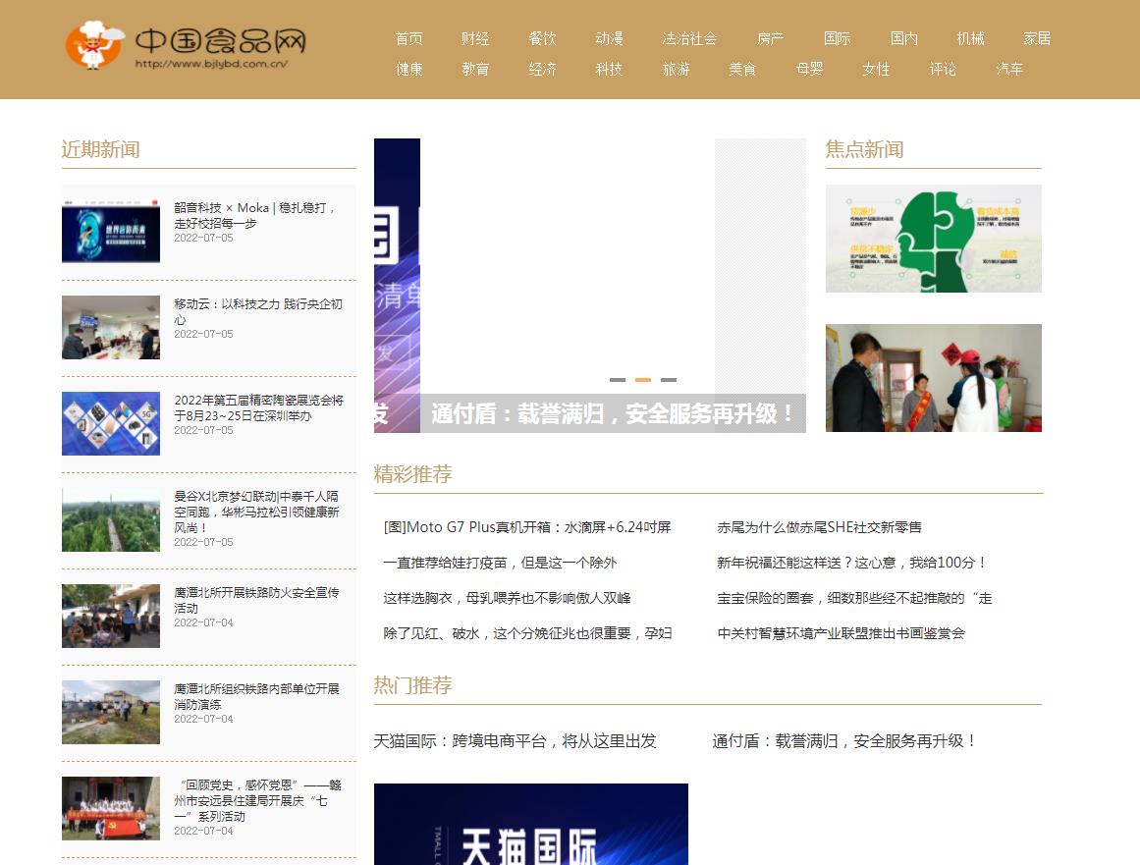Open 中关村智慧环境产业联盟 link
The image size is (1140, 865).
point(841,633)
